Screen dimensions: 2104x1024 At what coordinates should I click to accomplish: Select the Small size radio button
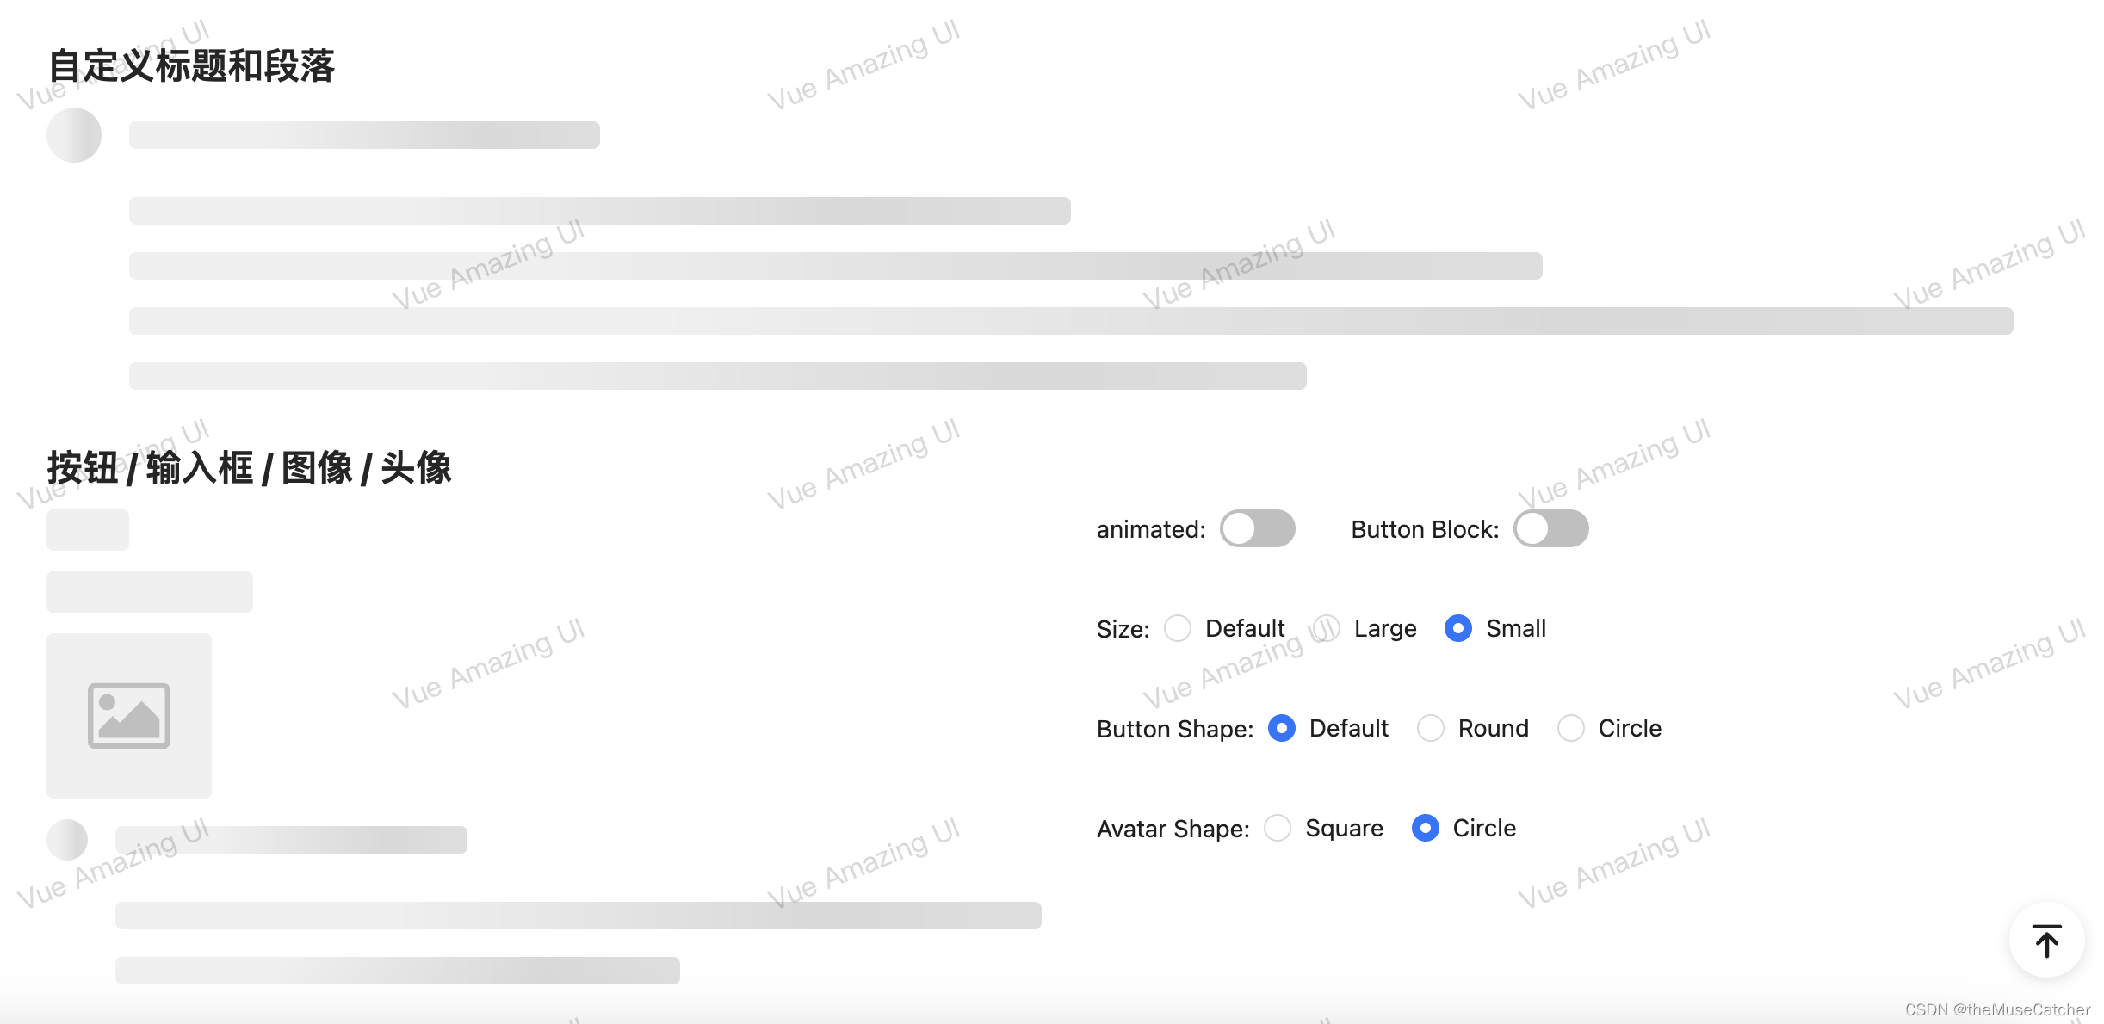[x=1456, y=629]
